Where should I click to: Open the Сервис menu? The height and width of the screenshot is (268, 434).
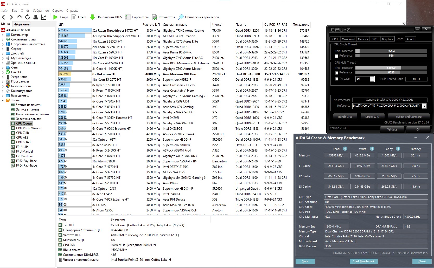tap(58, 11)
